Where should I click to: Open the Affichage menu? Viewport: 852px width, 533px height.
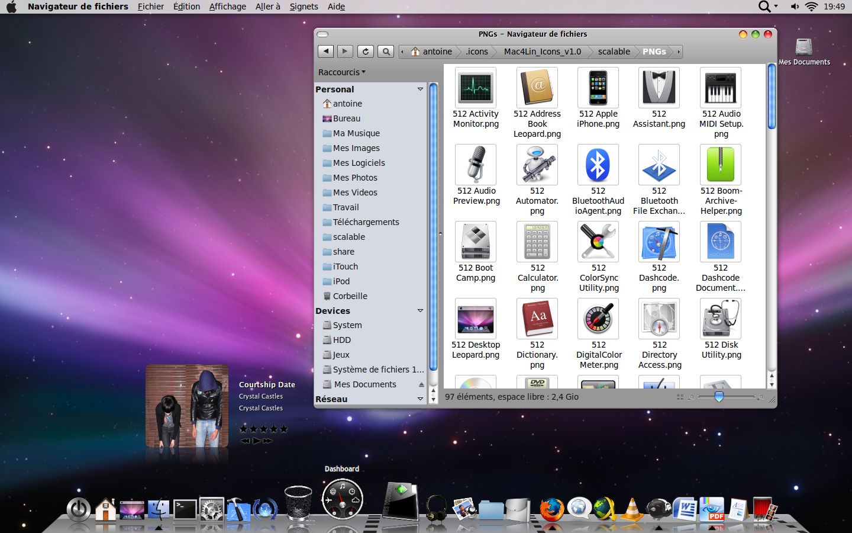(228, 7)
